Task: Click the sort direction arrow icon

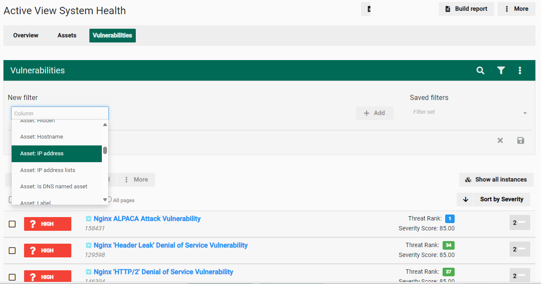Action: pyautogui.click(x=465, y=199)
